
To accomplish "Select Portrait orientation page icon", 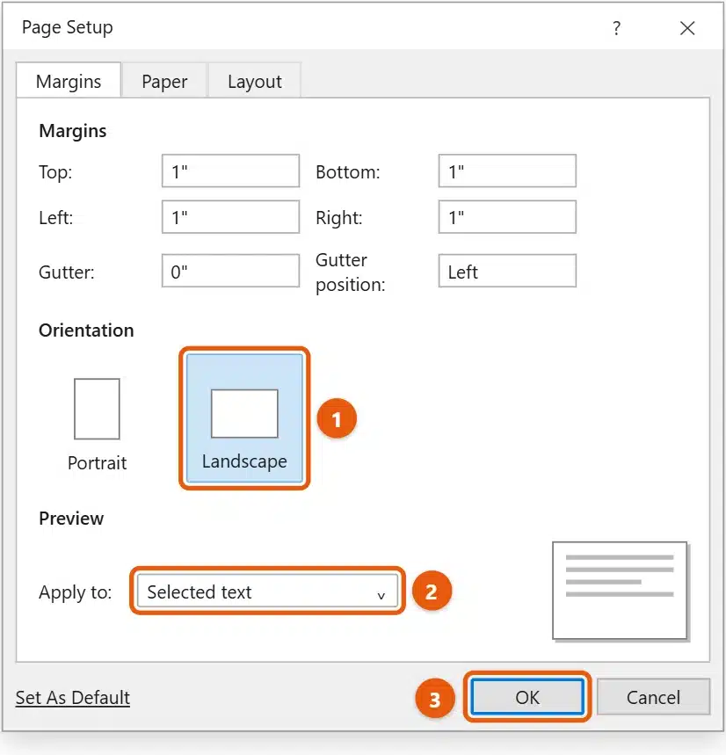I will 97,409.
